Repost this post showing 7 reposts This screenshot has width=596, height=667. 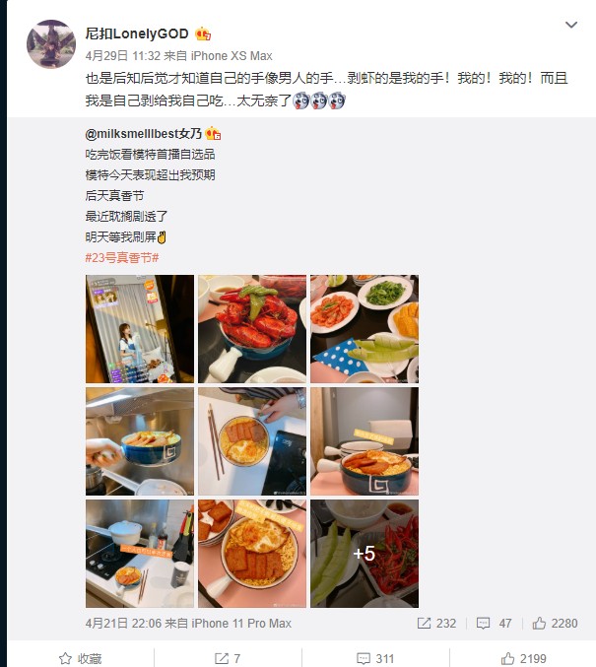(228, 658)
